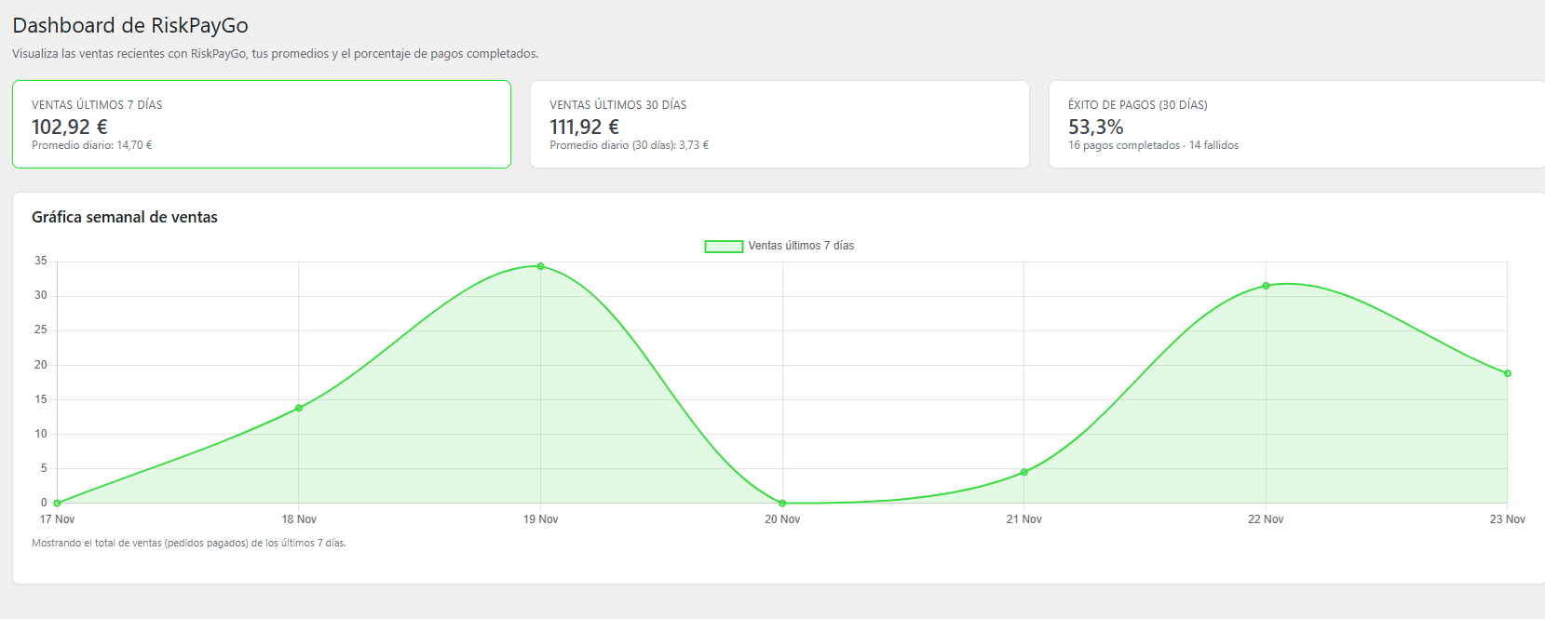Screen dimensions: 1545x619
Task: Click the 20 Nov zero-value data point
Action: point(782,503)
